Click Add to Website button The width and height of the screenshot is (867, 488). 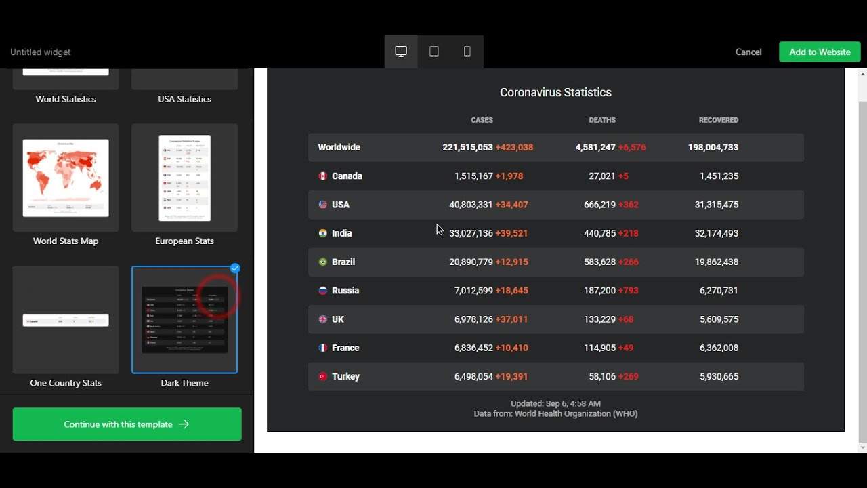click(820, 52)
